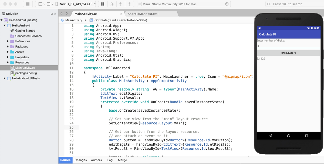Click the HelloAndroid solution icon
Image resolution: width=324 pixels, height=164 pixels.
pyautogui.click(x=6, y=20)
